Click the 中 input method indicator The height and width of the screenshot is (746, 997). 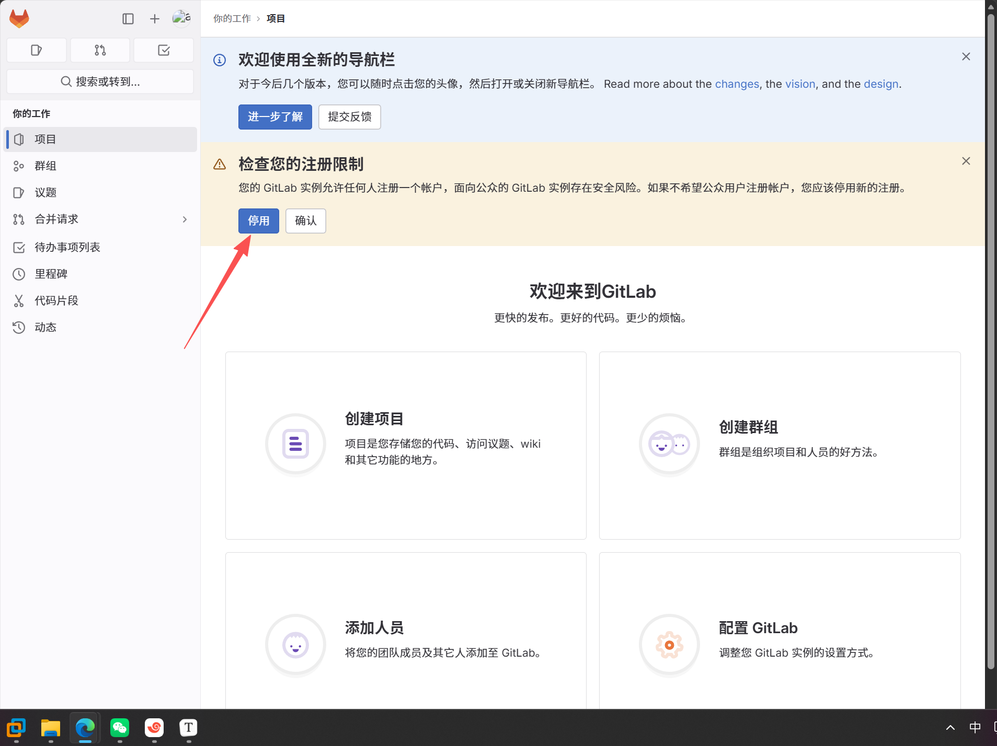click(975, 727)
